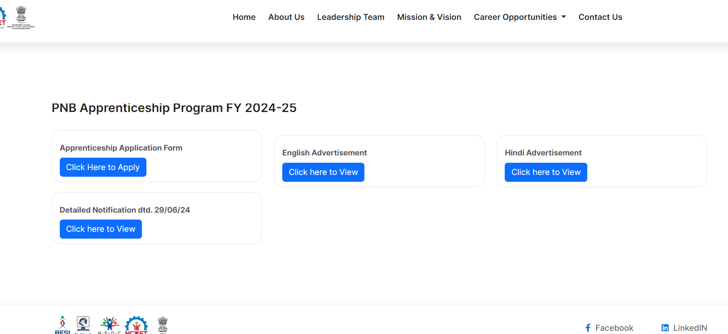This screenshot has height=334, width=728.
Task: Click the Facebook icon in the footer
Action: pos(588,328)
